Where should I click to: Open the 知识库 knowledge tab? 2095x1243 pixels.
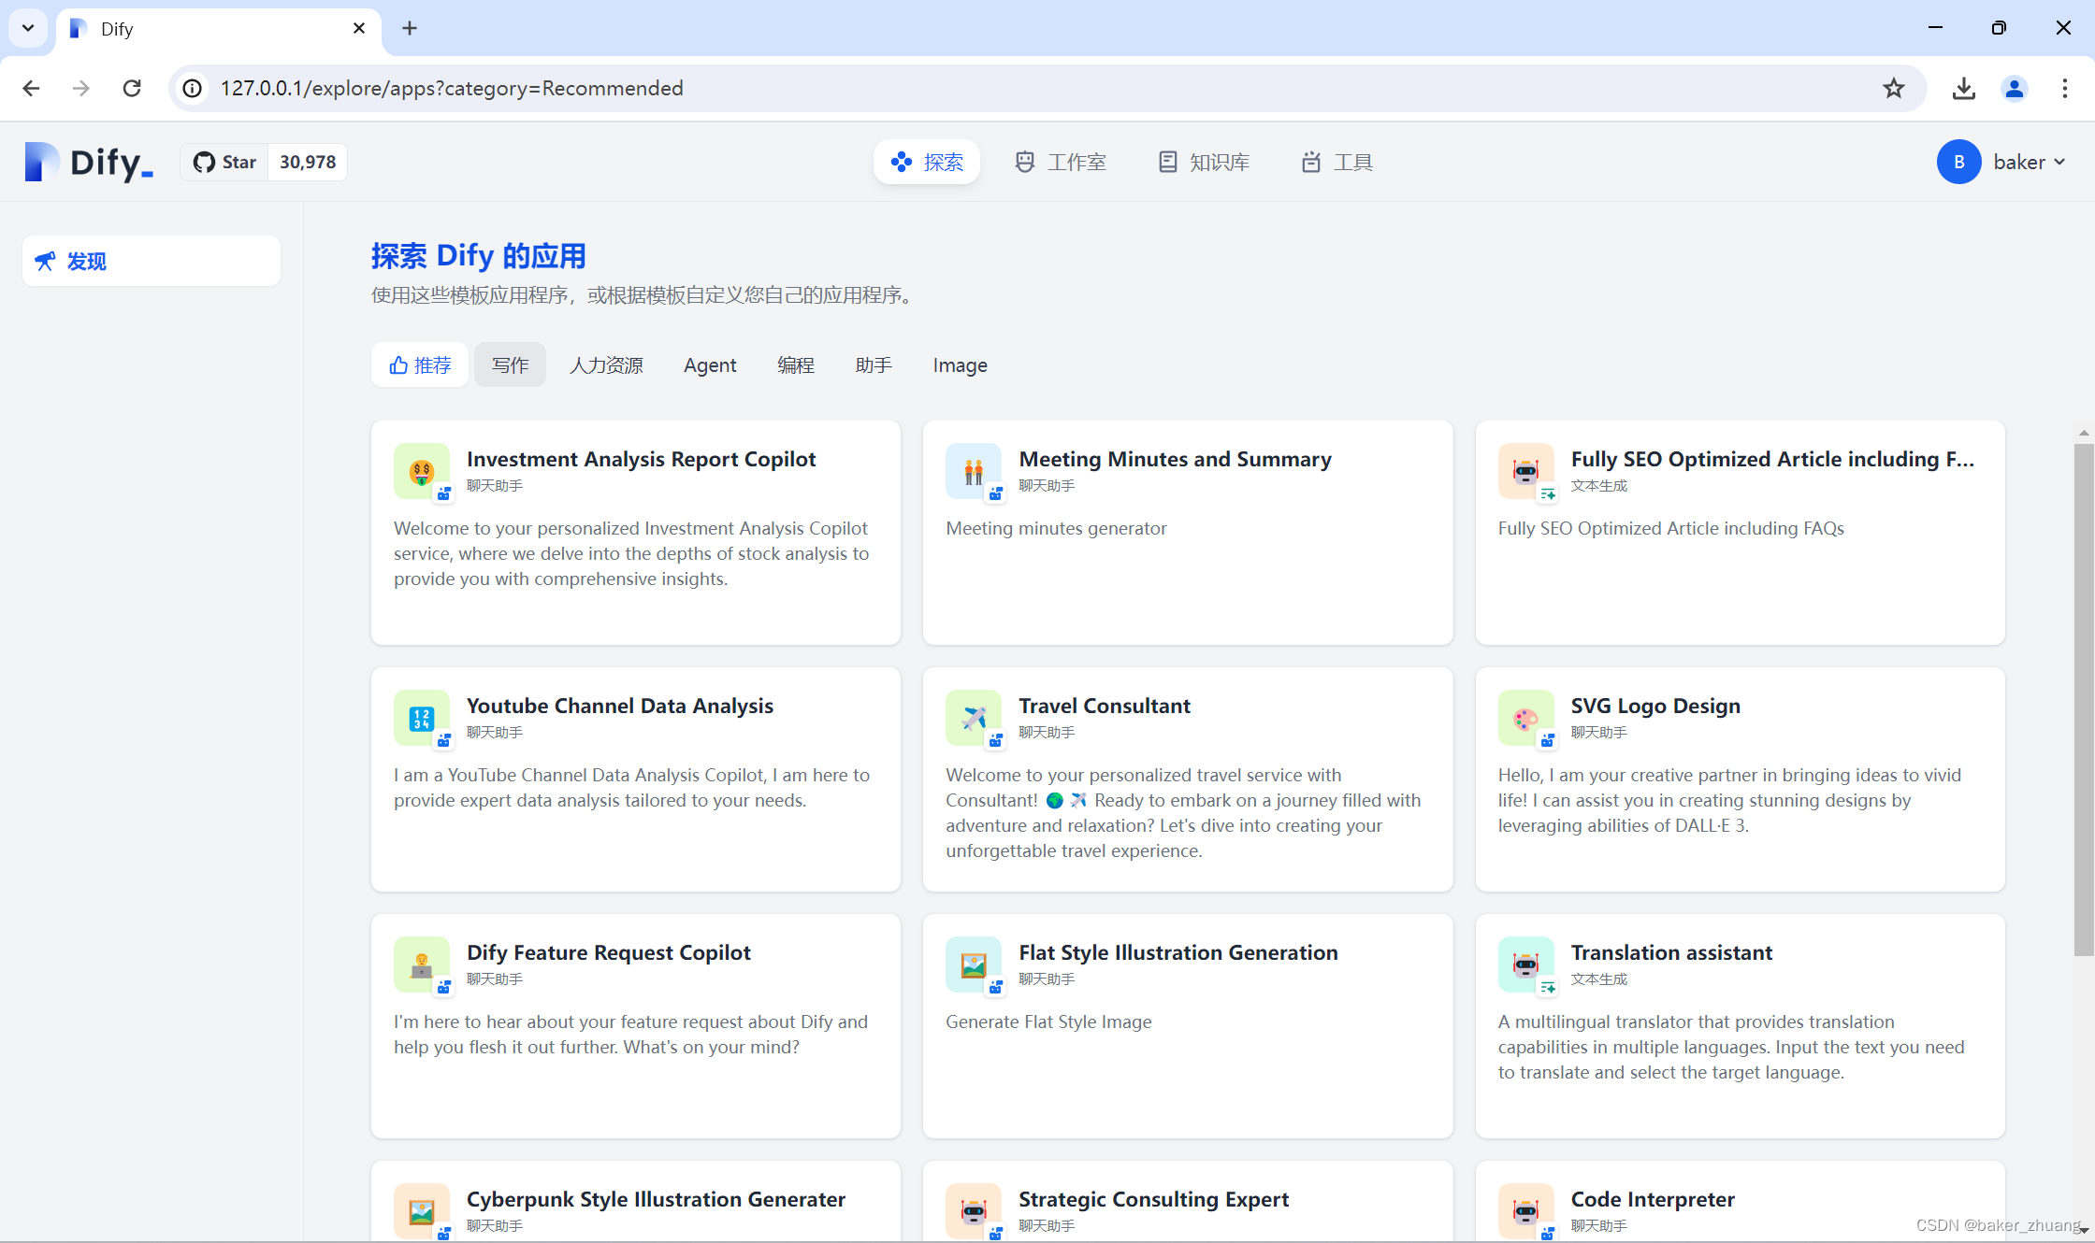(1204, 162)
